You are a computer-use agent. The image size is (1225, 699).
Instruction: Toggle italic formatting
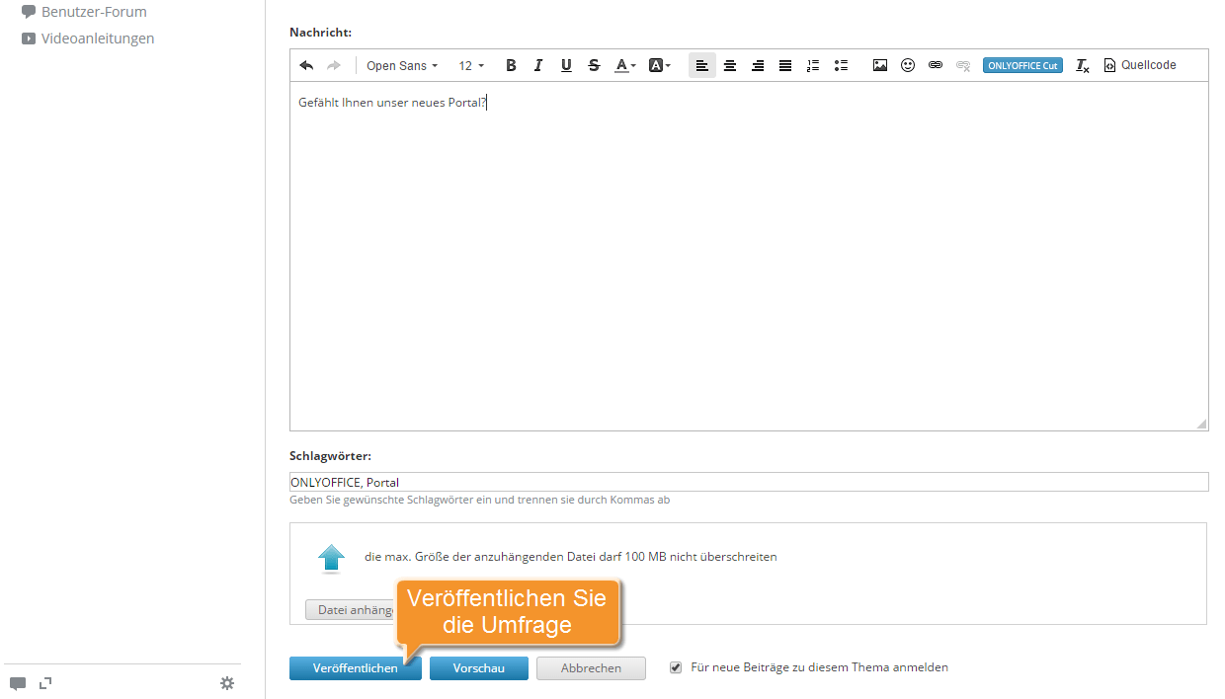pyautogui.click(x=538, y=66)
